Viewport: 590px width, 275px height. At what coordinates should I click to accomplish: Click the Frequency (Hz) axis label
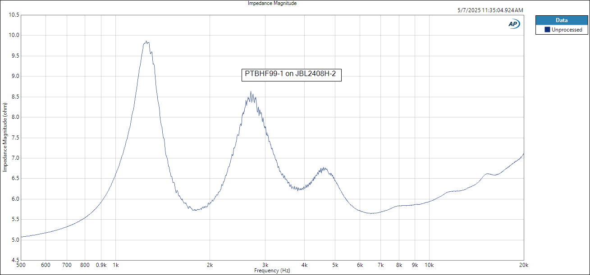click(272, 270)
